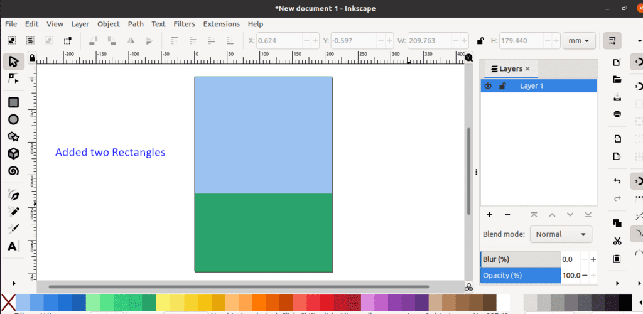The height and width of the screenshot is (314, 643).
Task: Toggle the transform behavior button beside mm
Action: 612,41
